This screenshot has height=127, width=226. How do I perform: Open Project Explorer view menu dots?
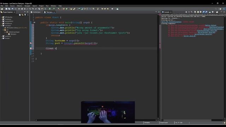pos(28,15)
